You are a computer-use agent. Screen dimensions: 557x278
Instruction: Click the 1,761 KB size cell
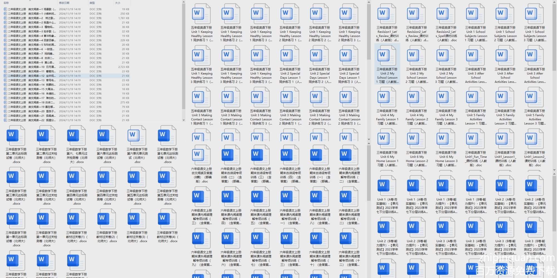pos(124,18)
